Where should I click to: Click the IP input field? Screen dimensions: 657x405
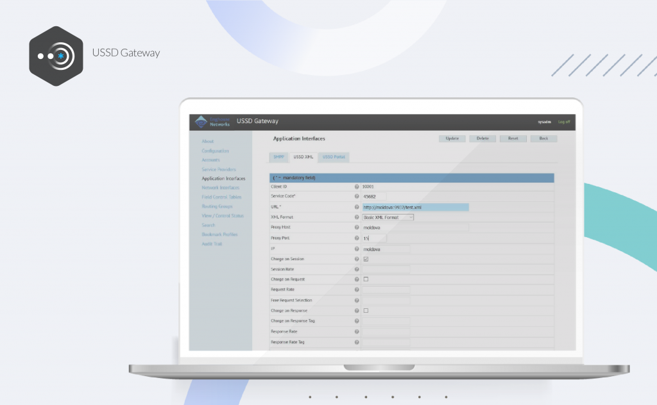[x=386, y=249]
